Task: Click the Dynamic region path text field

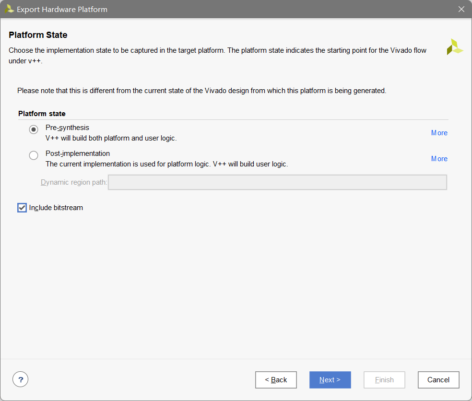Action: click(277, 182)
